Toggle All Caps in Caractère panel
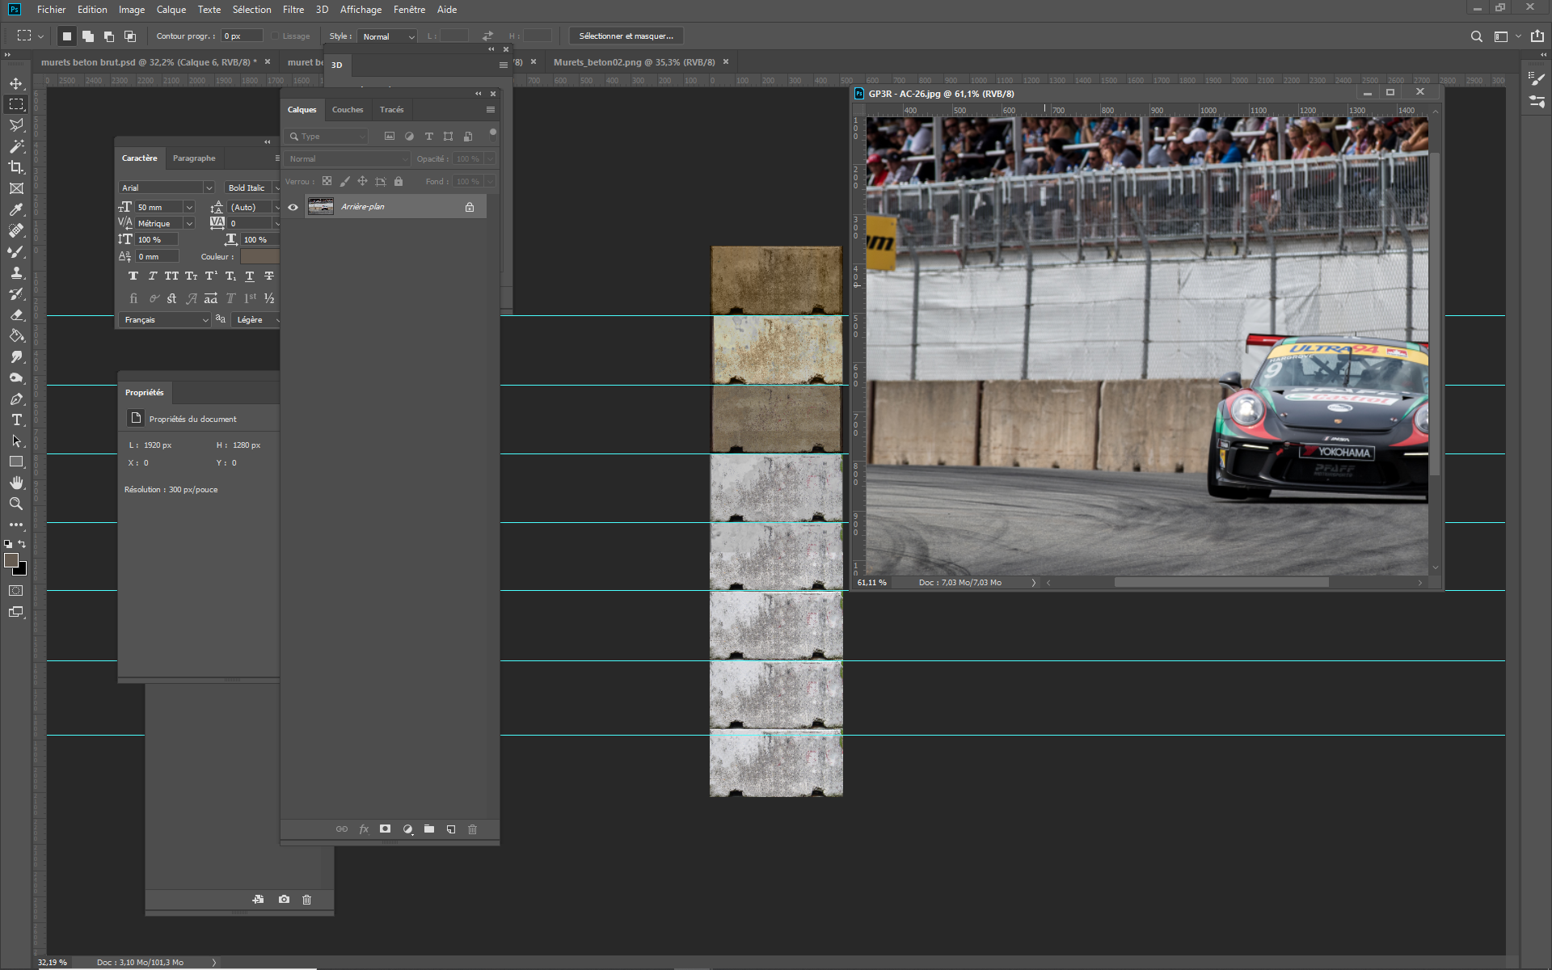Image resolution: width=1552 pixels, height=970 pixels. (171, 276)
